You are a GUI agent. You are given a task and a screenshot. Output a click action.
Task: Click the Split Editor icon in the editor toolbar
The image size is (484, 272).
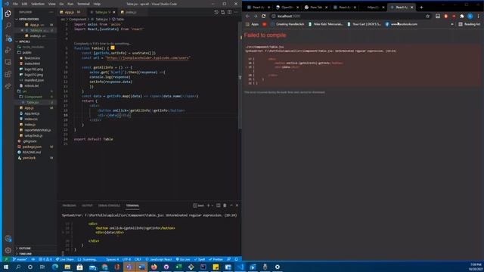[x=229, y=12]
